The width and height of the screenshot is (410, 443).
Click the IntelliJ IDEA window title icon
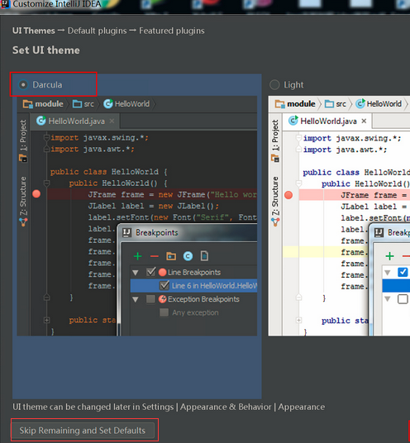(x=5, y=3)
